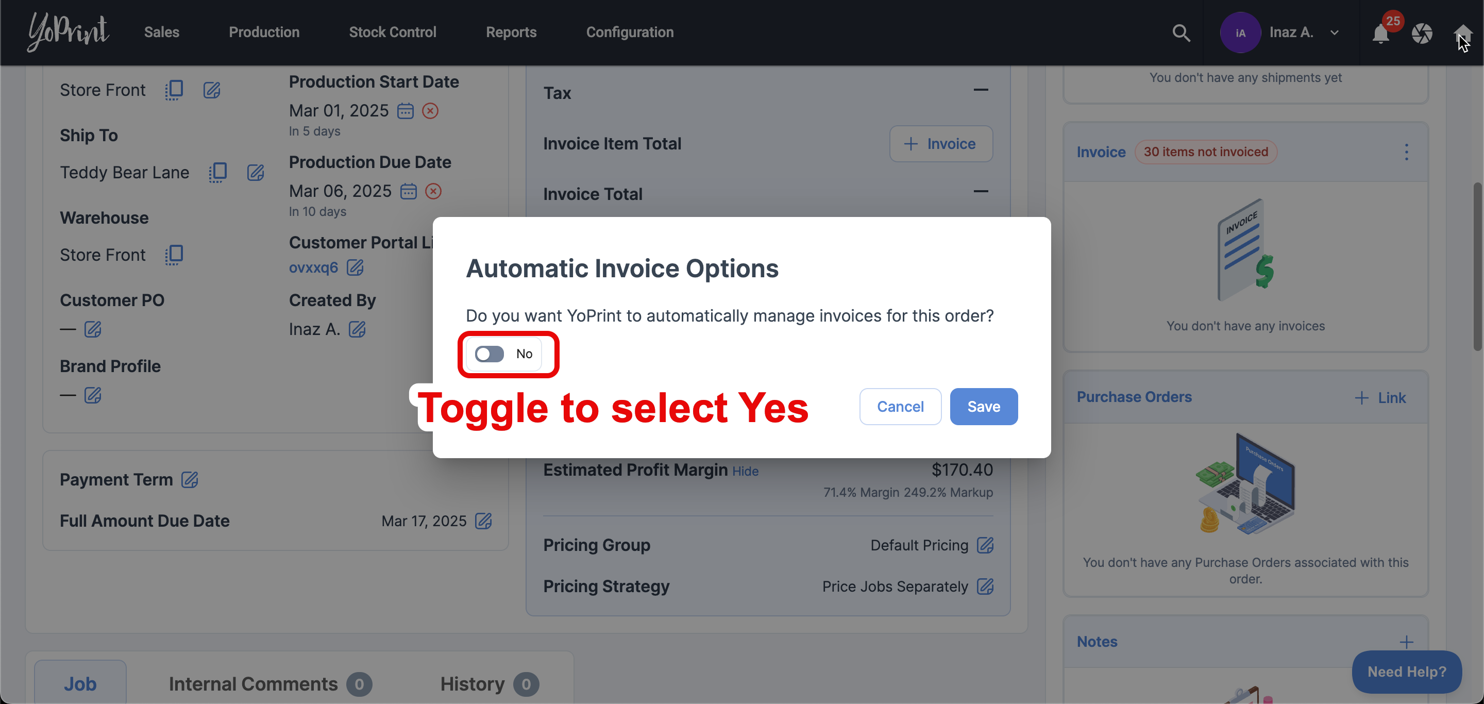This screenshot has height=704, width=1484.
Task: Add a note with the plus icon
Action: coord(1406,642)
